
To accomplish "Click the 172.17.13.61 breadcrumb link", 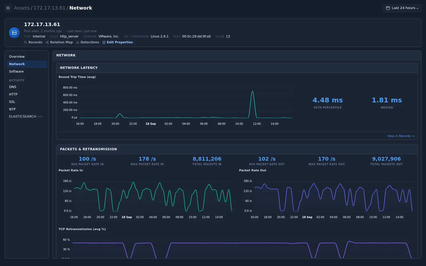I will pyautogui.click(x=49, y=8).
